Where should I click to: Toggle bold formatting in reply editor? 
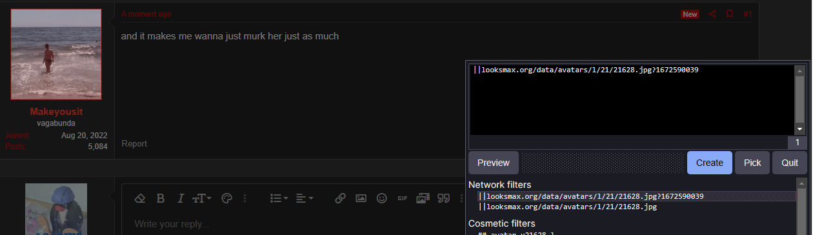click(161, 198)
